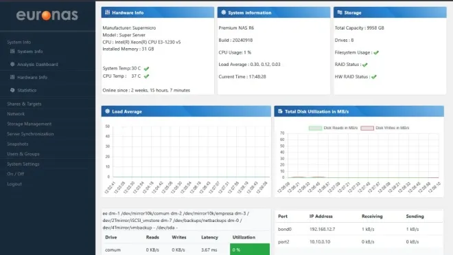Screen dimensions: 453x255
Task: Click the Total Disk Utilization header icon
Action: [280, 111]
